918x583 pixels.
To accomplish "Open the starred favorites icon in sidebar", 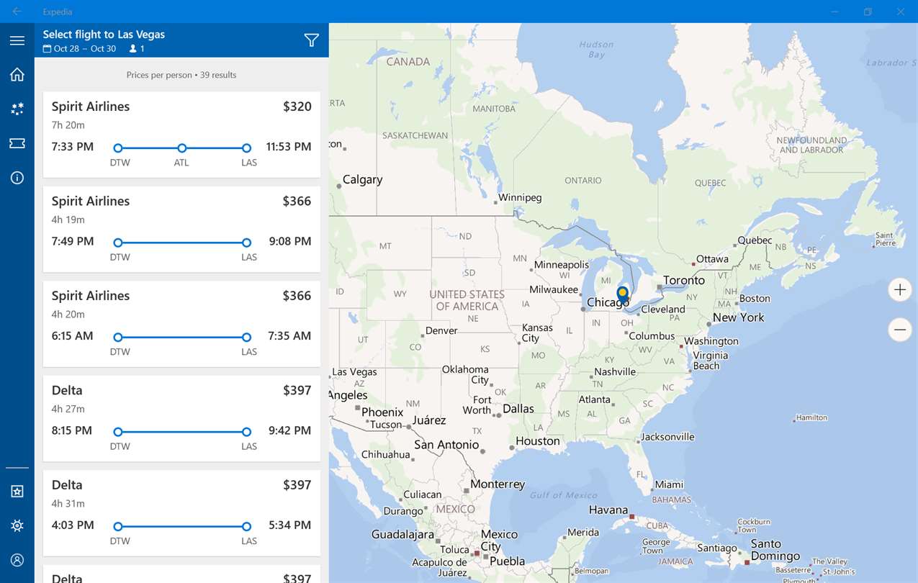I will pos(17,491).
